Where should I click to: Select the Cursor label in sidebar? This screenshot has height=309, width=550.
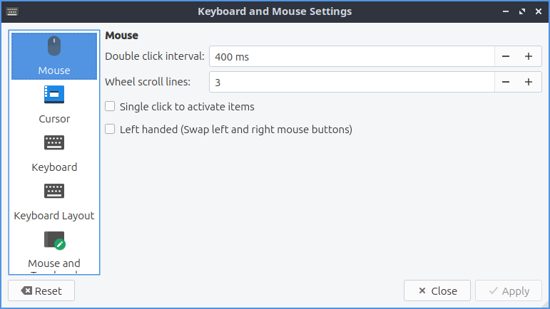[54, 119]
